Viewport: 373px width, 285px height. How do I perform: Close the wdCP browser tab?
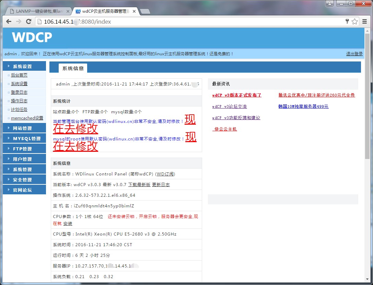coord(134,11)
